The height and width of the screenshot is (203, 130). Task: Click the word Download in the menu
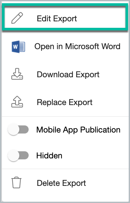55,74
